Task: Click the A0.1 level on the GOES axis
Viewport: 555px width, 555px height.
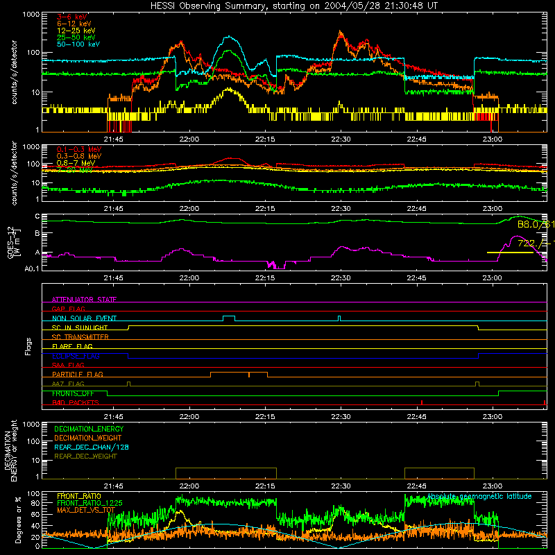Action: [32, 269]
